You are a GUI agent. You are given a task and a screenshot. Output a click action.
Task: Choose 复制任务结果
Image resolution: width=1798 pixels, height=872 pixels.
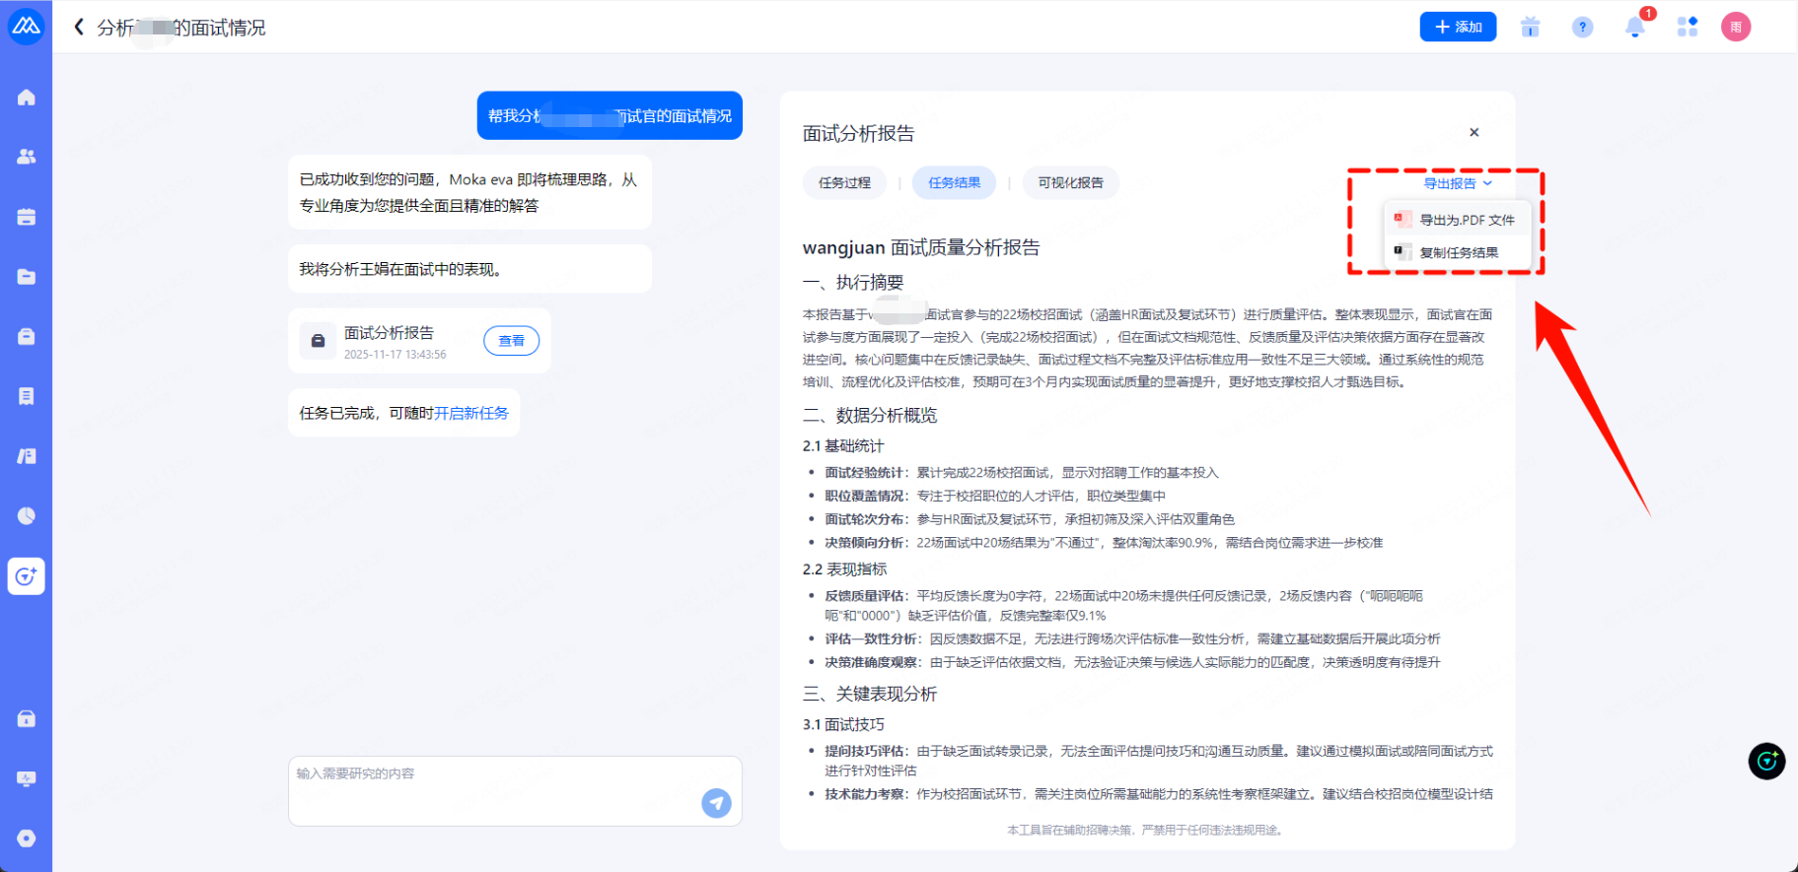[x=1457, y=252]
